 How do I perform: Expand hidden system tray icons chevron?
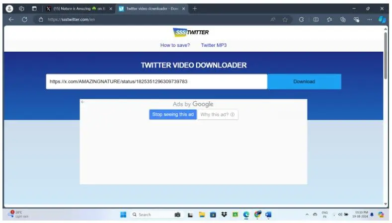coord(307,215)
